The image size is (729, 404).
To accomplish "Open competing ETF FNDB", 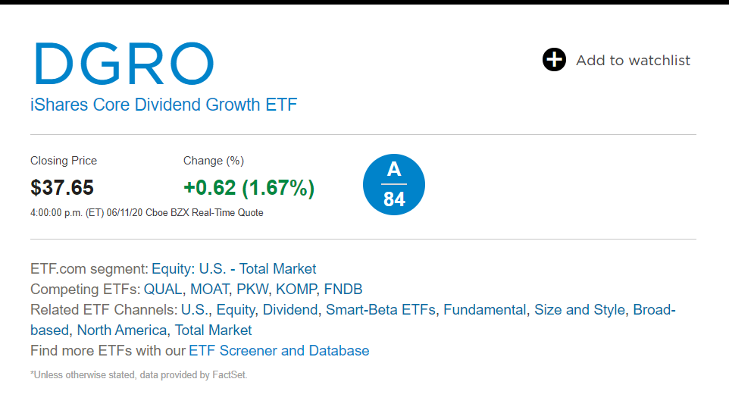I will [x=343, y=289].
